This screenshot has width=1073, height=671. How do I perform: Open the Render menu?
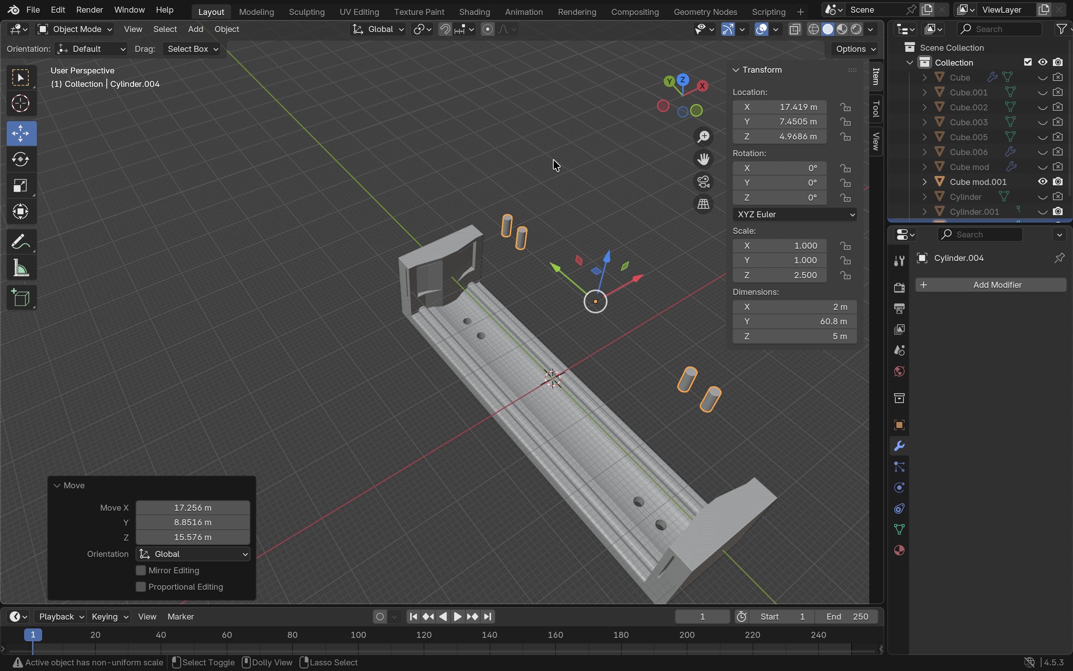(x=89, y=10)
